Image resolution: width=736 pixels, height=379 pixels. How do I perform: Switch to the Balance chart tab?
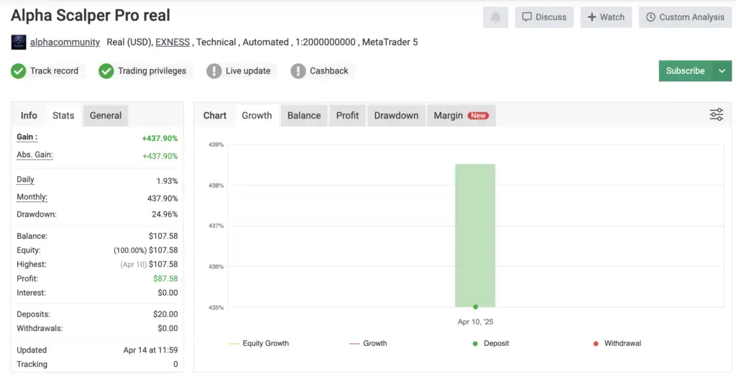pyautogui.click(x=304, y=116)
